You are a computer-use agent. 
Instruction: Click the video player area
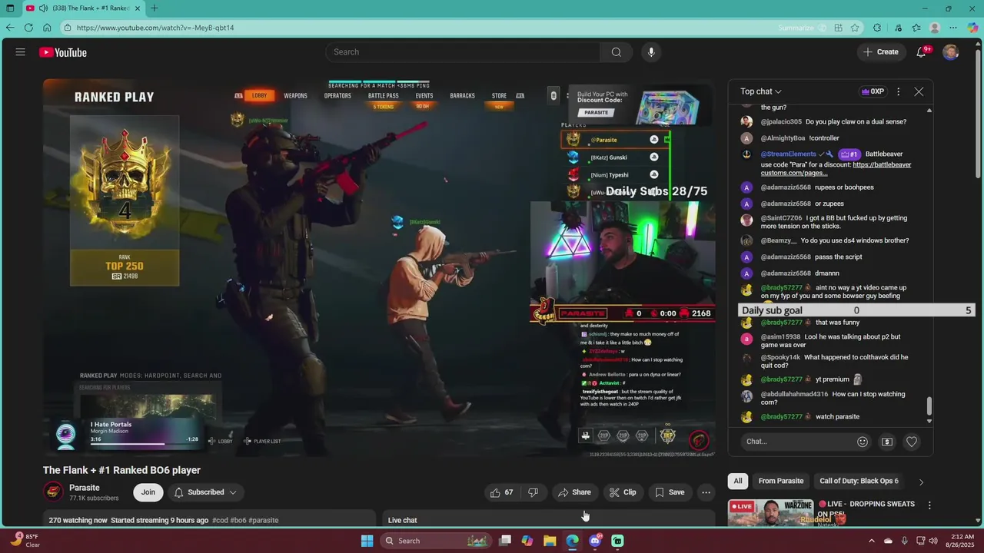[x=379, y=267]
